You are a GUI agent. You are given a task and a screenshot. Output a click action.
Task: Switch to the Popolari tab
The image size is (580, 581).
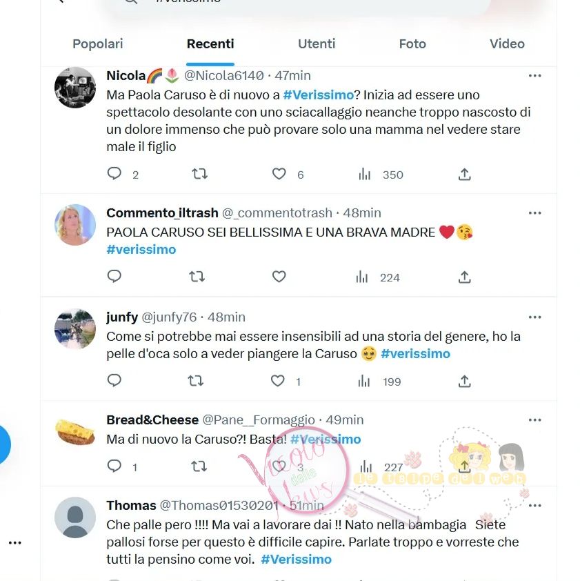coord(98,43)
